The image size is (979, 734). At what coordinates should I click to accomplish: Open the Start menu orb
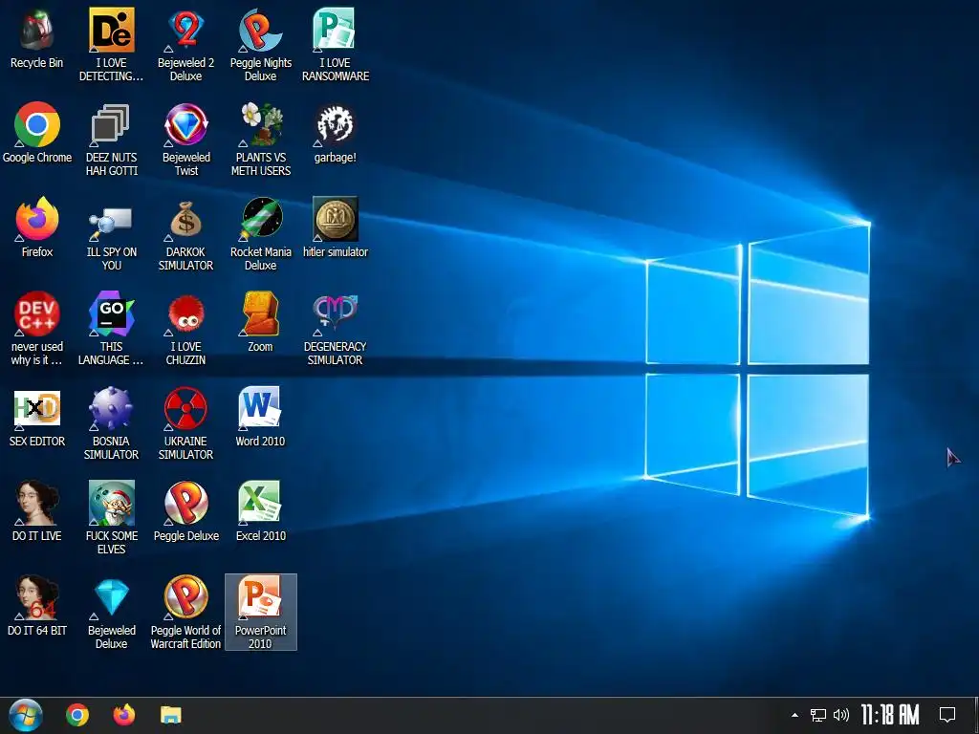(25, 715)
